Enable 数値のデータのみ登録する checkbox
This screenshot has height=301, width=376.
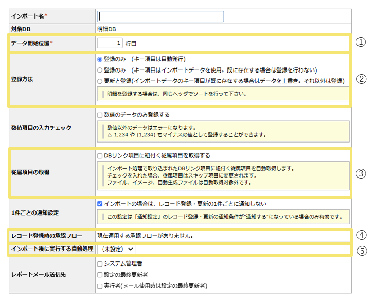[100, 114]
